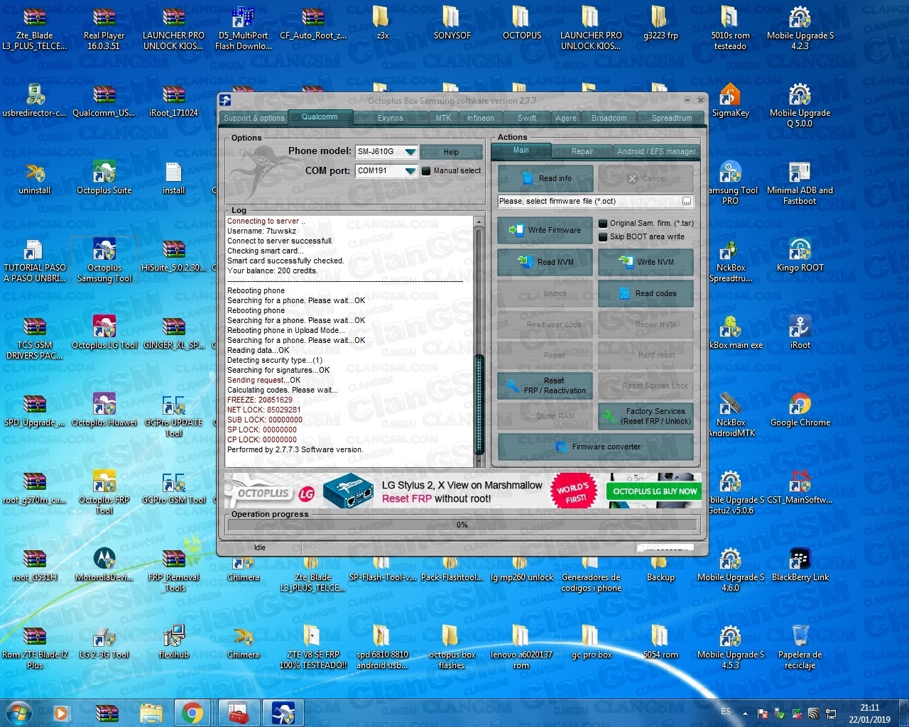Select the Infineon tab
Viewport: 909px width, 727px height.
480,118
